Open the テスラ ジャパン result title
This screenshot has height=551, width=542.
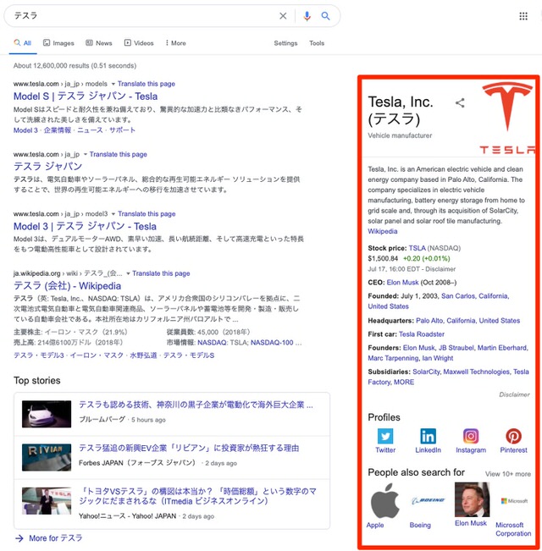47,166
